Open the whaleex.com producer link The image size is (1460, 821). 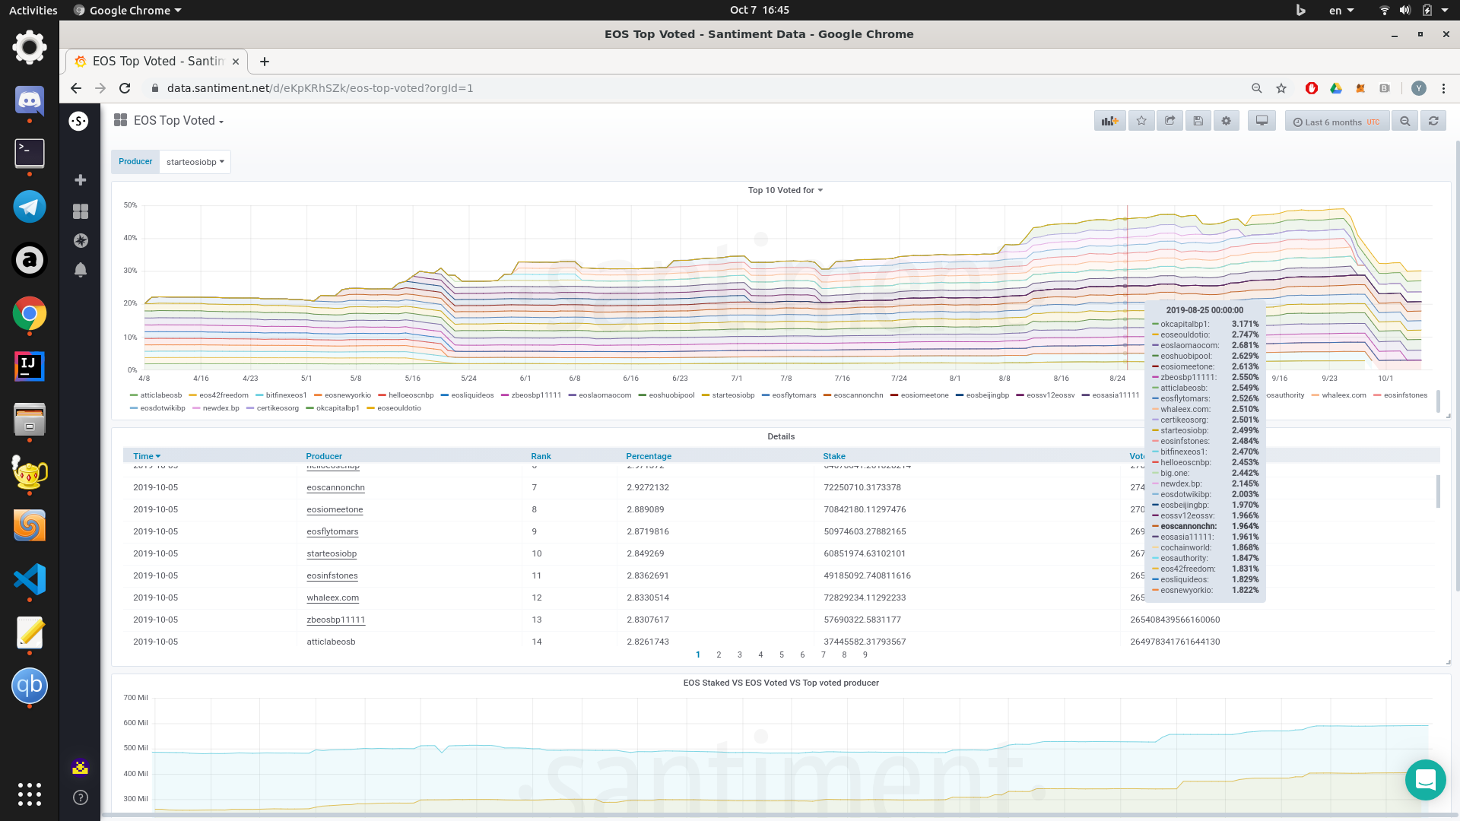click(x=332, y=598)
